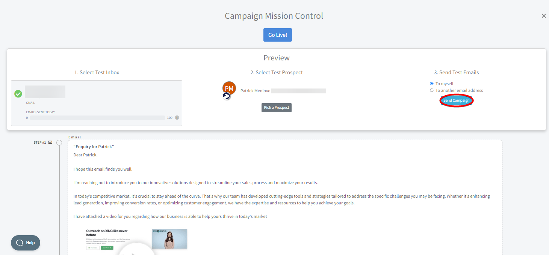Image resolution: width=549 pixels, height=255 pixels.
Task: Click the green checkmark on test inbox
Action: click(x=18, y=94)
